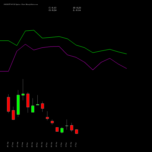
Task: Click the 31 Aug date label
Action: pos(22,144)
